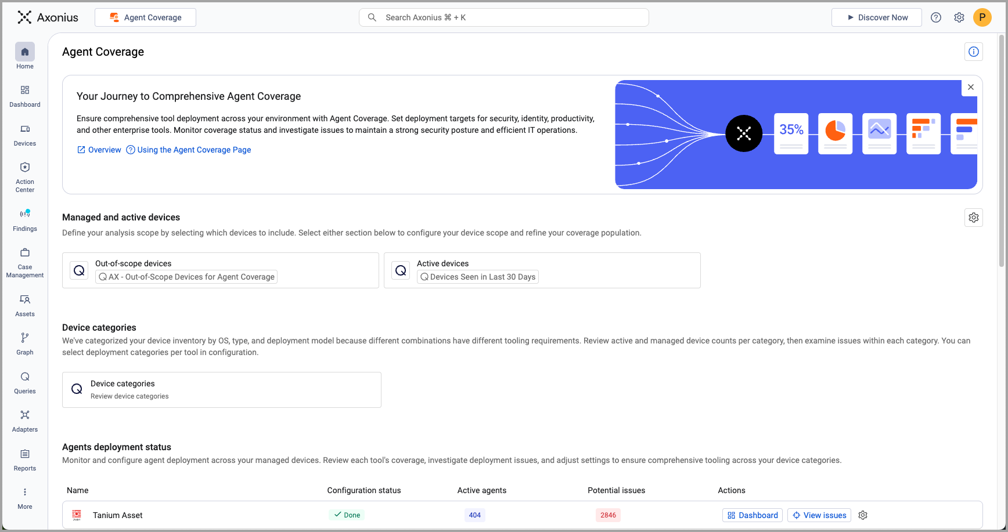Click the Configuration status column header

click(364, 490)
